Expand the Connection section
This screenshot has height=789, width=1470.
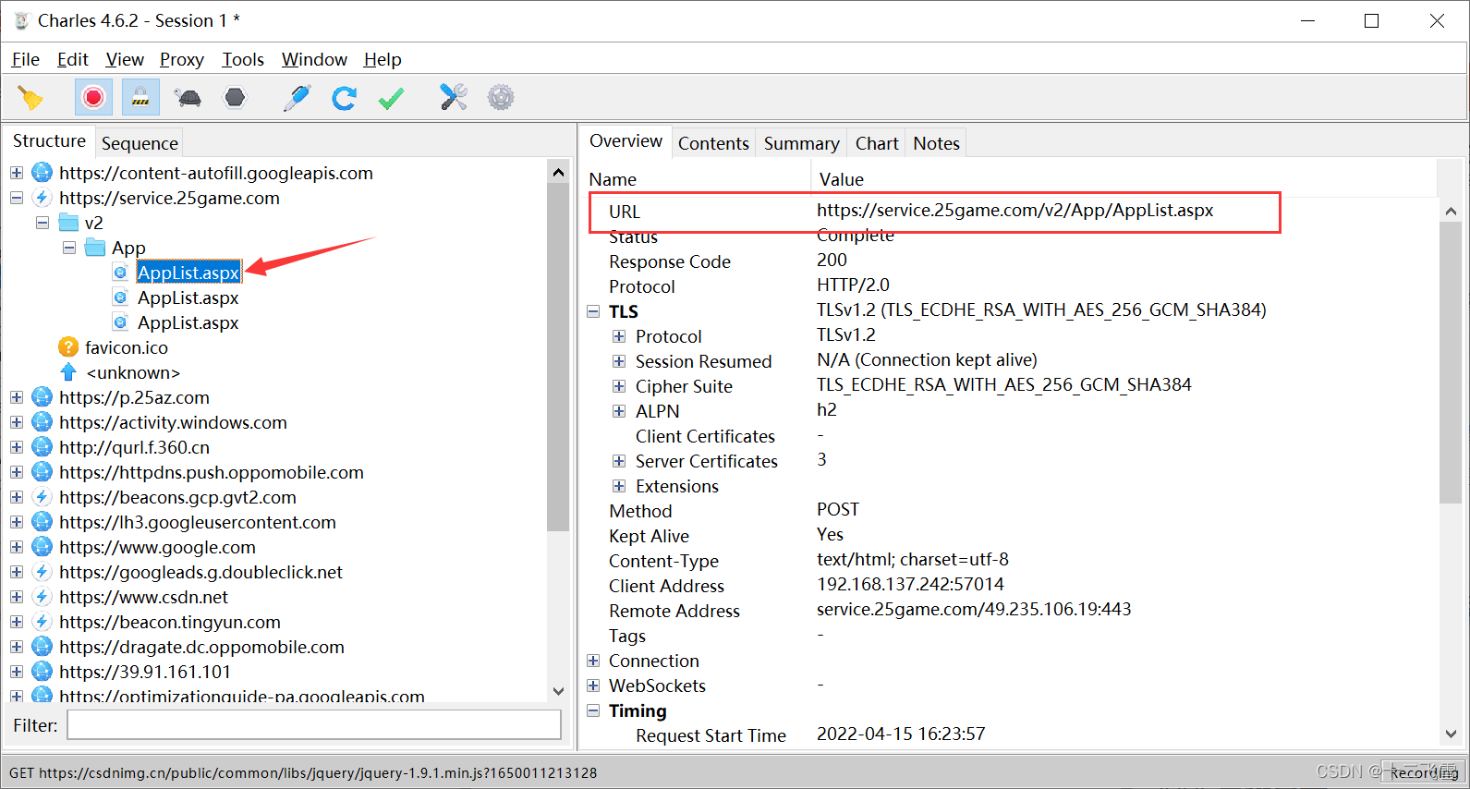[x=593, y=661]
